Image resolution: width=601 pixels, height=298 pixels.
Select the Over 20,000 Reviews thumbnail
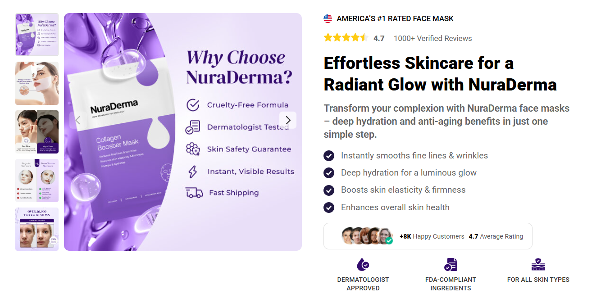click(37, 229)
